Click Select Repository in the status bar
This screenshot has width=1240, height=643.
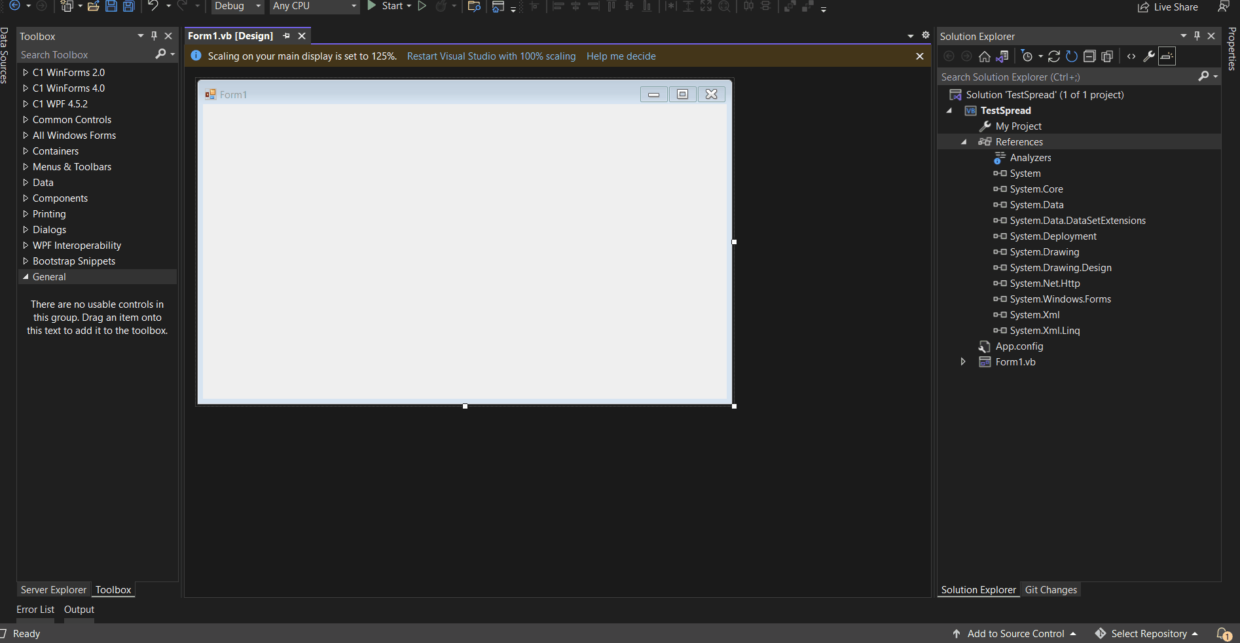coord(1147,634)
